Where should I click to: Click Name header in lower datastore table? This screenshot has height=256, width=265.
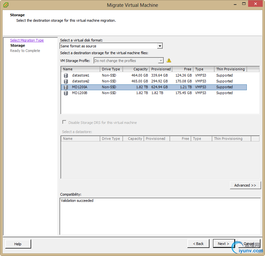81,139
